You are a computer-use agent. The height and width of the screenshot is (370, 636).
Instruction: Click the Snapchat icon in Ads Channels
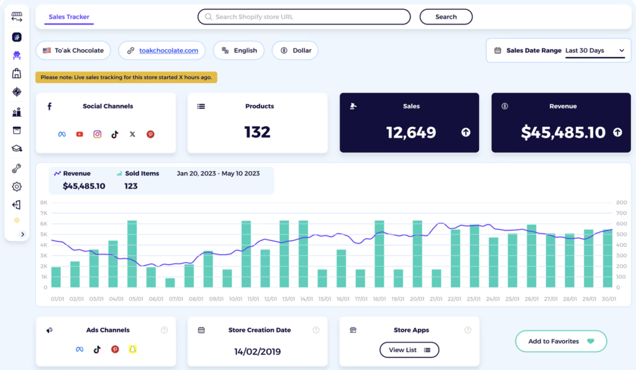(132, 349)
